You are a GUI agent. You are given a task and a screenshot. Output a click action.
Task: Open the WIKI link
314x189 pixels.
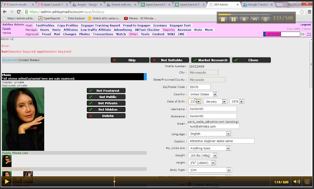point(171,34)
